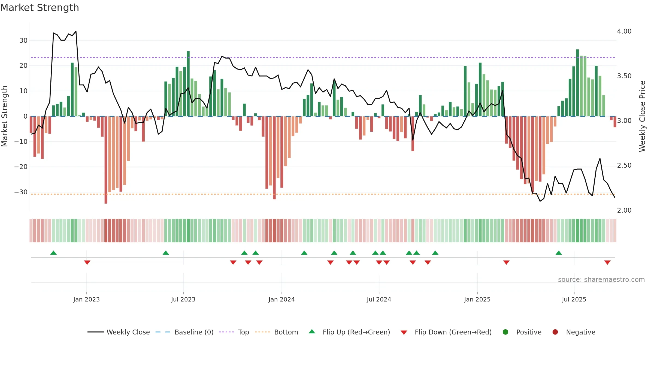This screenshot has height=368, width=654.
Task: Click the Weekly Close legend entry
Action: tap(119, 332)
